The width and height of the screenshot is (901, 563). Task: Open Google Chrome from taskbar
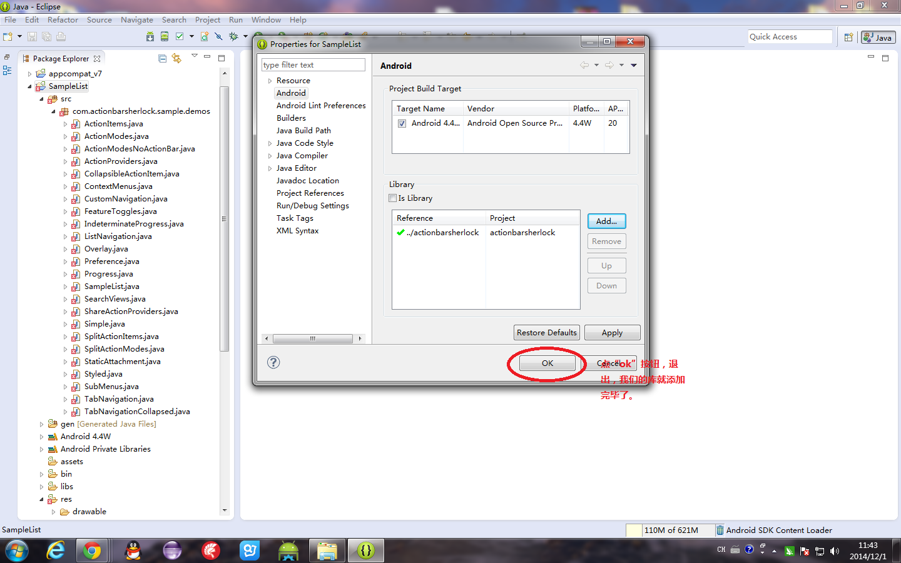(92, 550)
